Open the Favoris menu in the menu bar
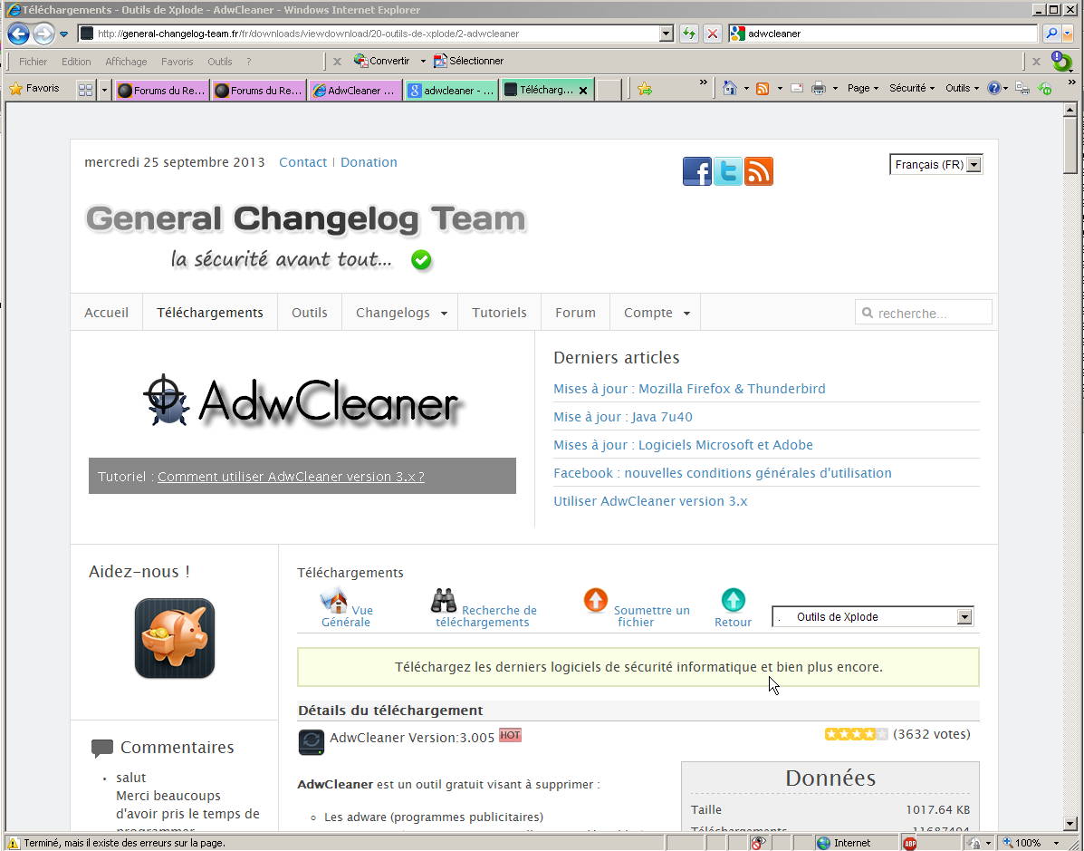Image resolution: width=1084 pixels, height=851 pixels. click(177, 62)
